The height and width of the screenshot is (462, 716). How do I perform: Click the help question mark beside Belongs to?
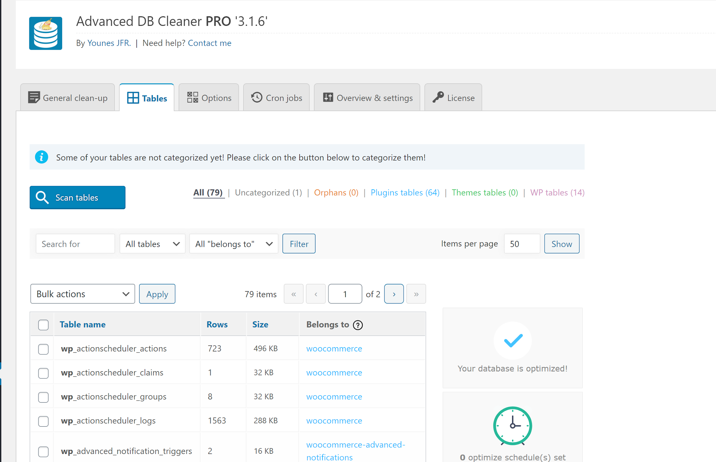[x=357, y=325]
